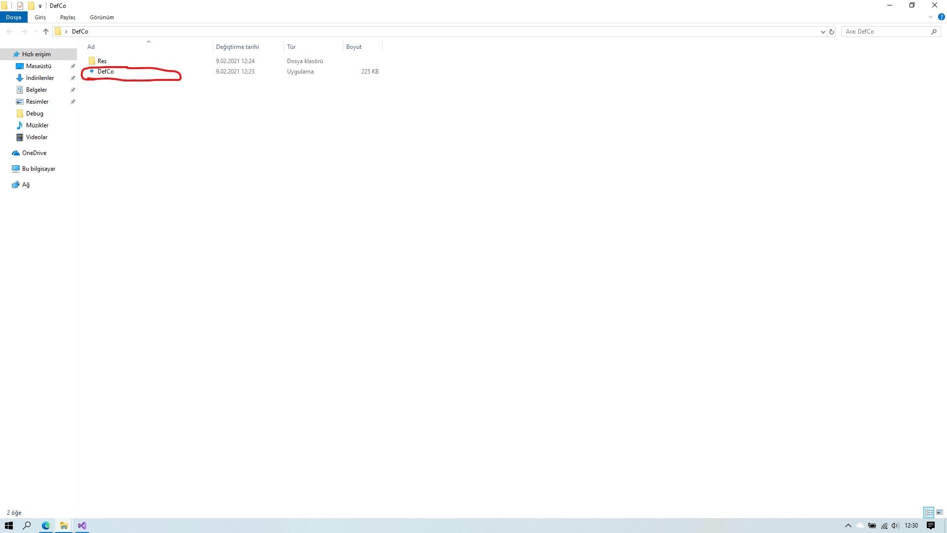Sort by the Değiştirme tarihi column
The image size is (947, 533).
pyautogui.click(x=237, y=47)
